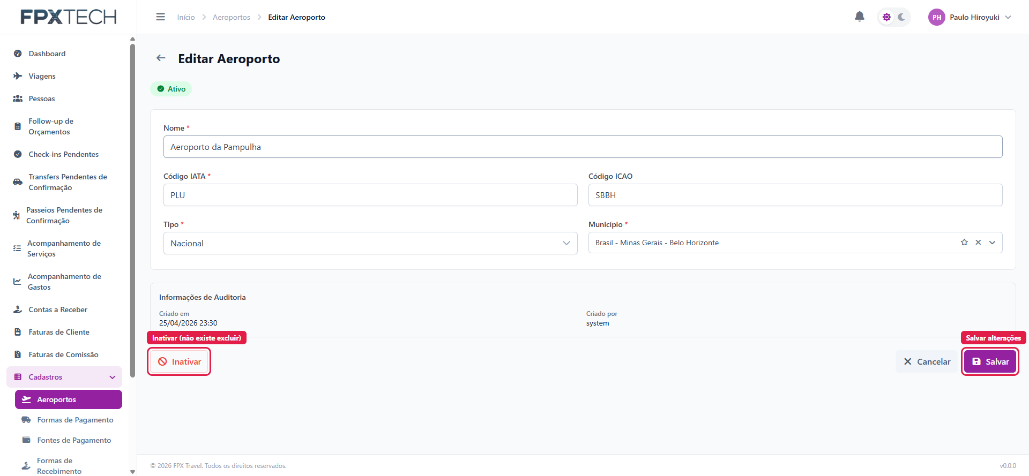Mark the Município as favorite with star
Viewport: 1029px width, 476px height.
(964, 243)
